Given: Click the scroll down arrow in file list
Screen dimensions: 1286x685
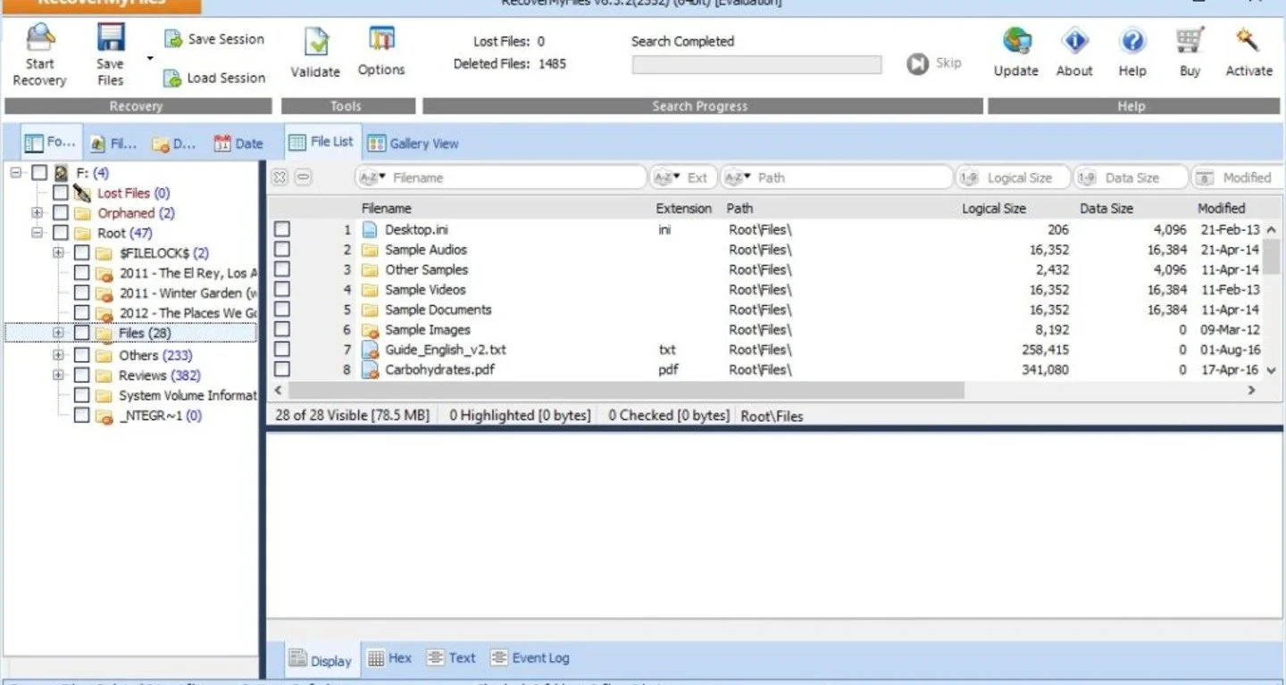Looking at the screenshot, I should 1272,370.
